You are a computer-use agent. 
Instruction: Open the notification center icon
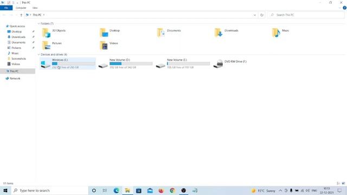point(340,190)
